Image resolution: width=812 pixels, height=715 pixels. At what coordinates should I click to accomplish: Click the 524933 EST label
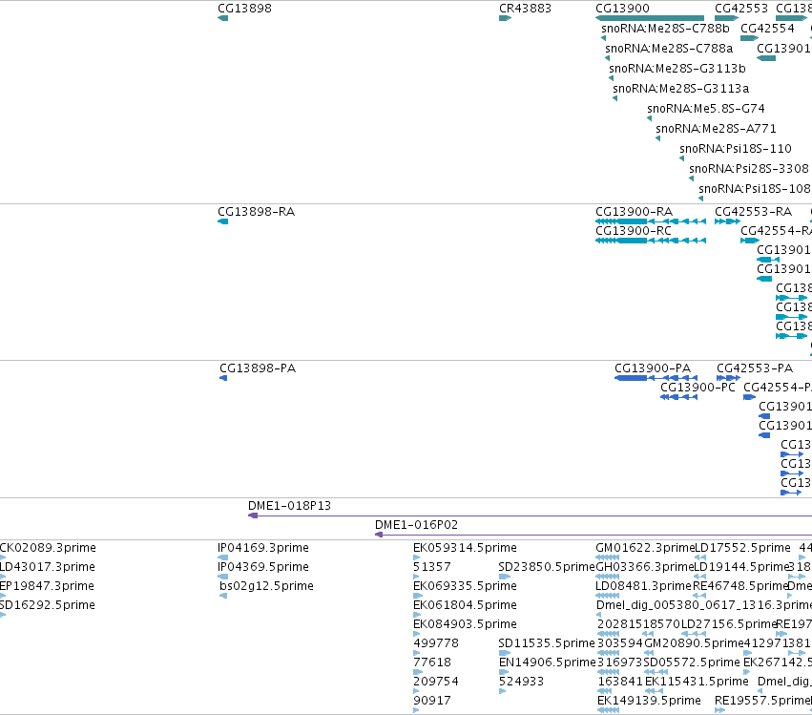click(522, 682)
